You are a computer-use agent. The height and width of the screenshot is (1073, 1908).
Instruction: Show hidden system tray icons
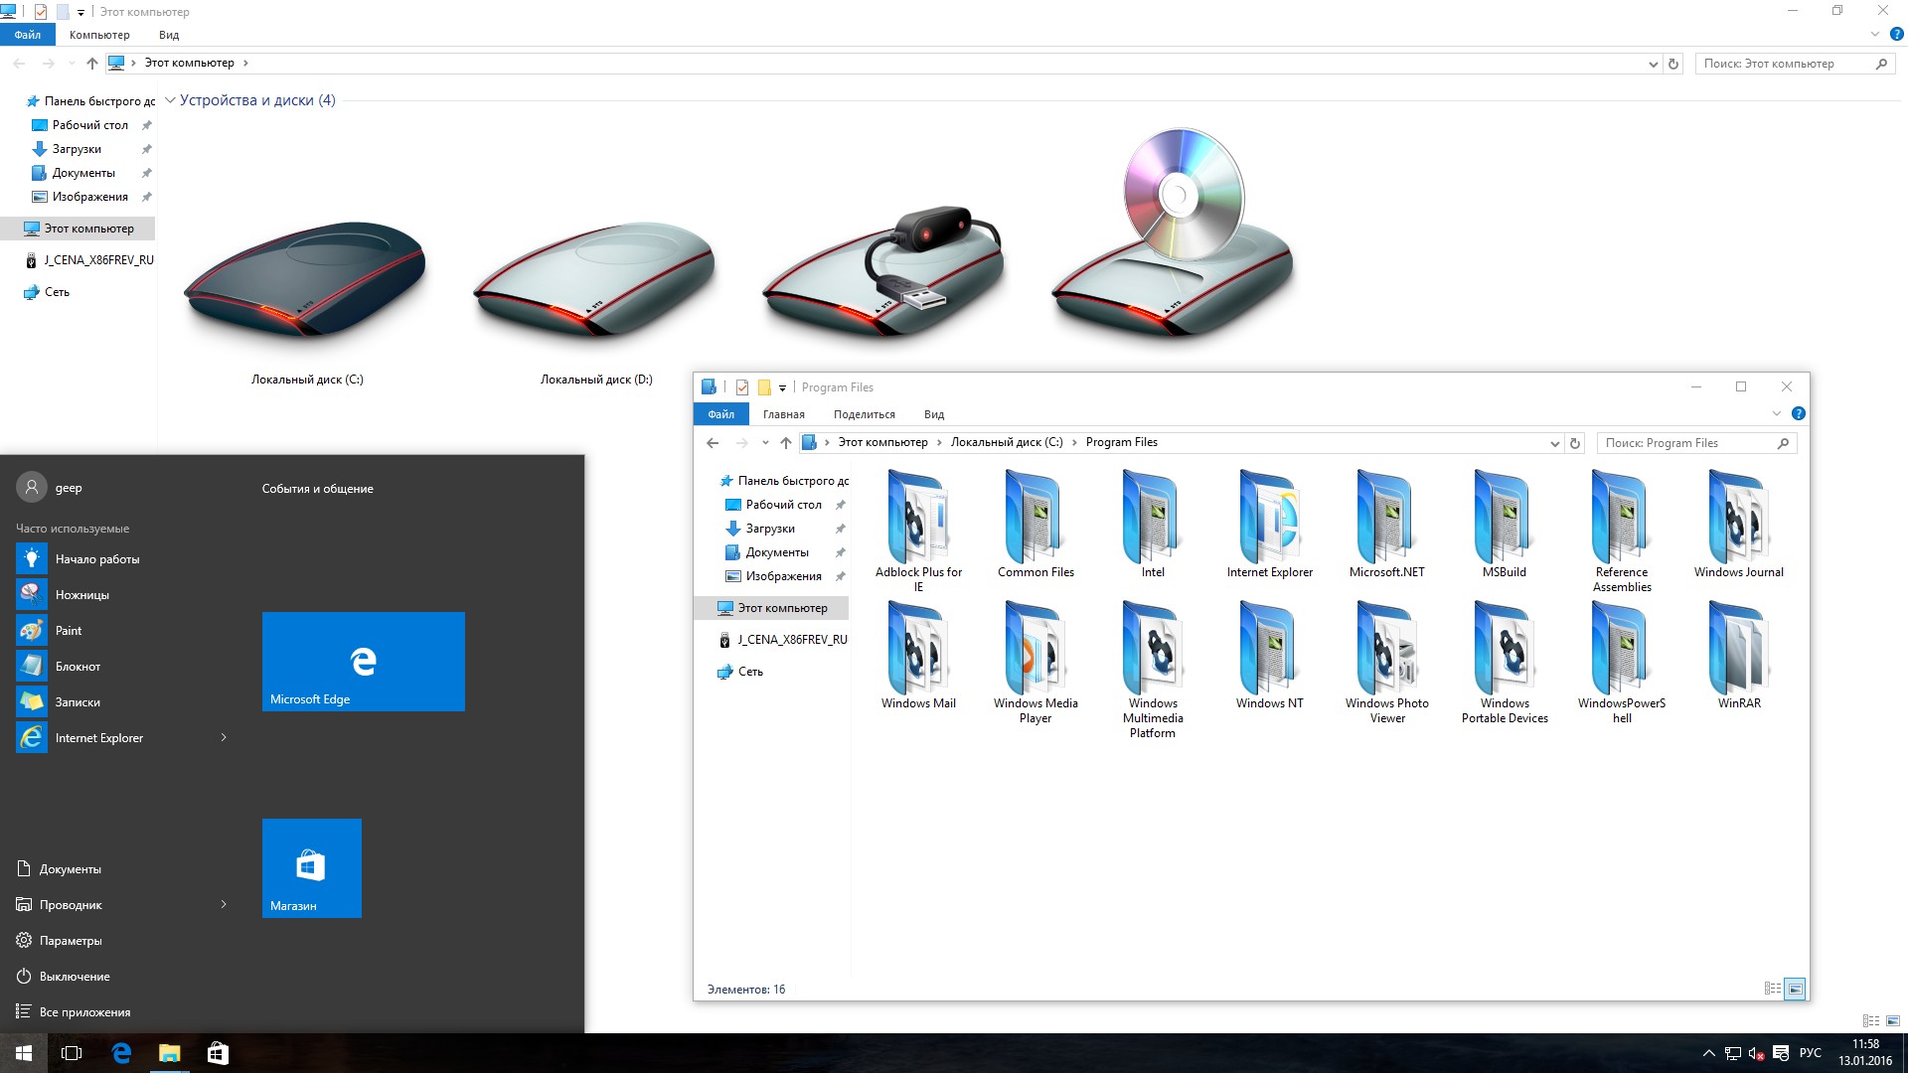(1708, 1053)
